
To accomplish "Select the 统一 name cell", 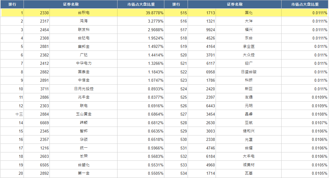I will (x=84, y=148).
